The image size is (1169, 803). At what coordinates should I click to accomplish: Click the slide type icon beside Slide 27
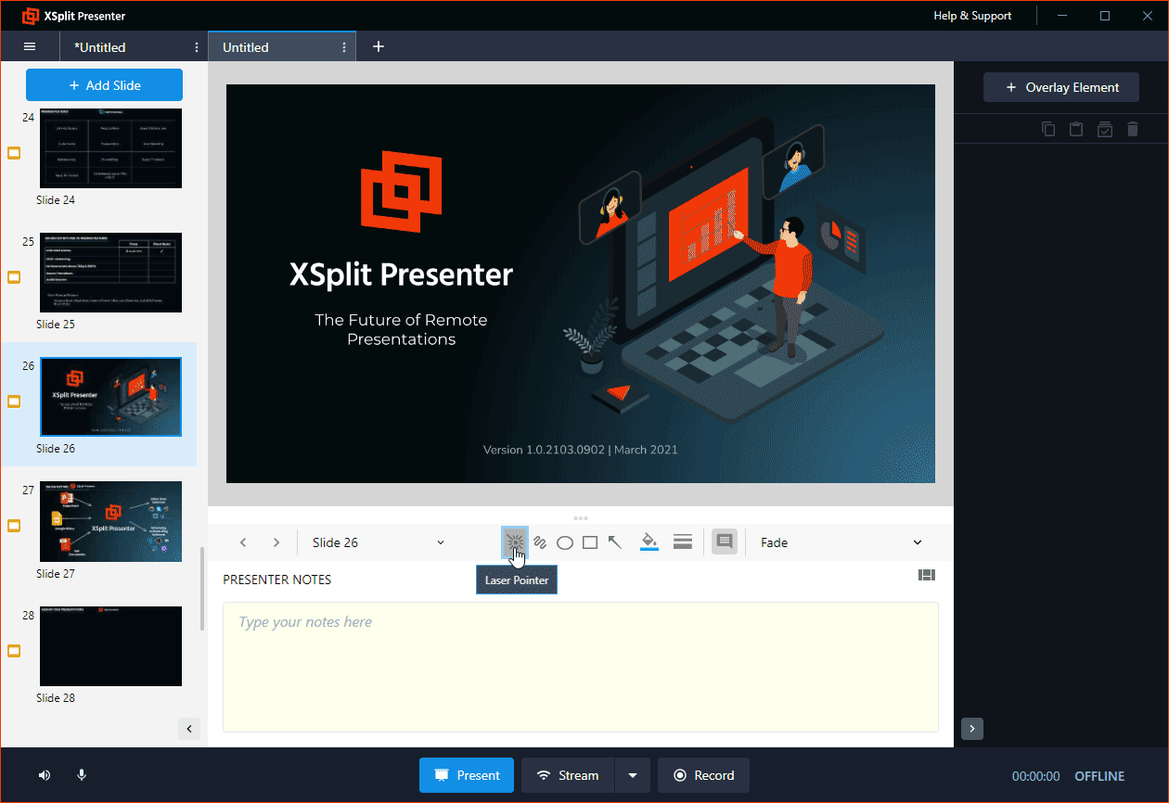coord(14,526)
